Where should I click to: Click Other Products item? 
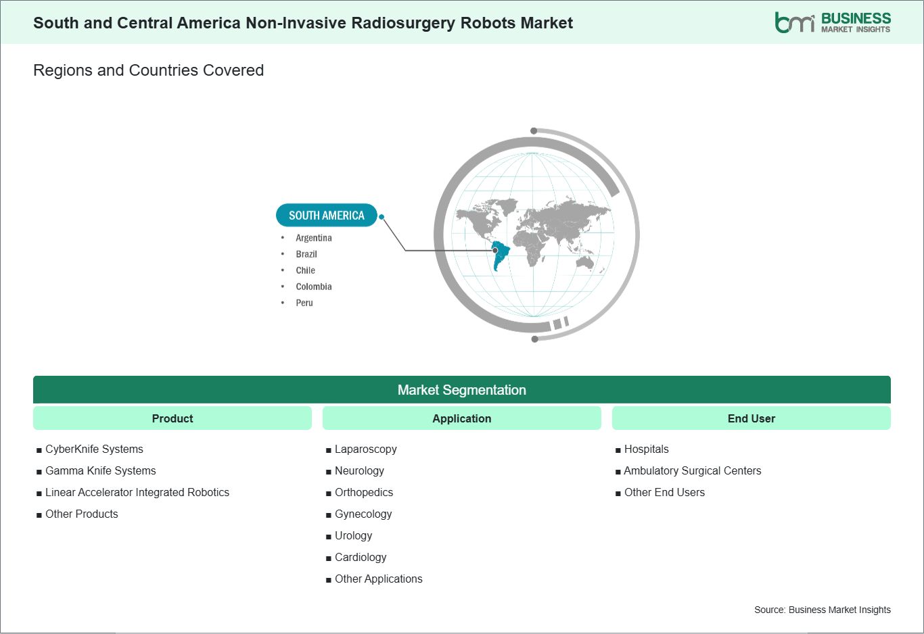coord(82,514)
